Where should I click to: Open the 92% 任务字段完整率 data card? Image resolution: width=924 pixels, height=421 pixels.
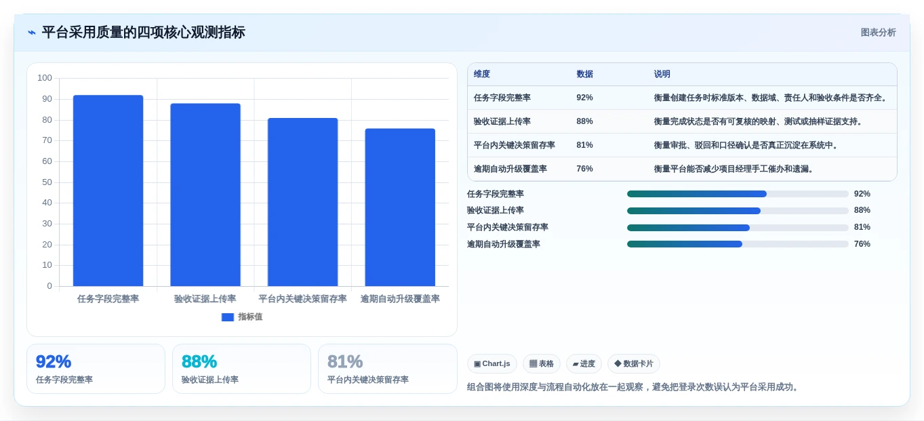[x=96, y=369]
